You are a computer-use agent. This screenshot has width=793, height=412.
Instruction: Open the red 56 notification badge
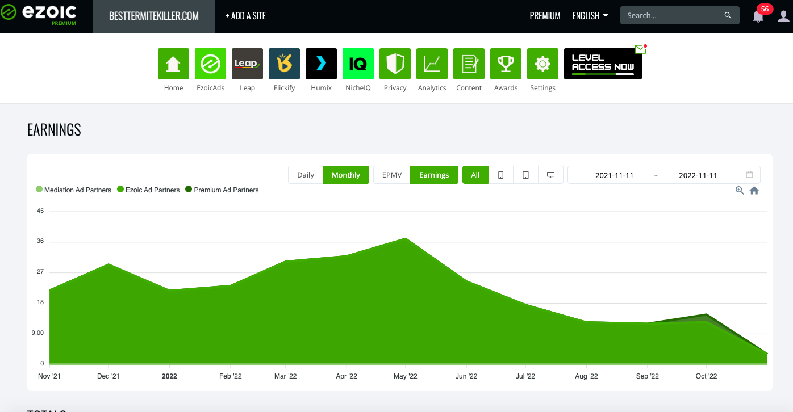click(x=765, y=9)
